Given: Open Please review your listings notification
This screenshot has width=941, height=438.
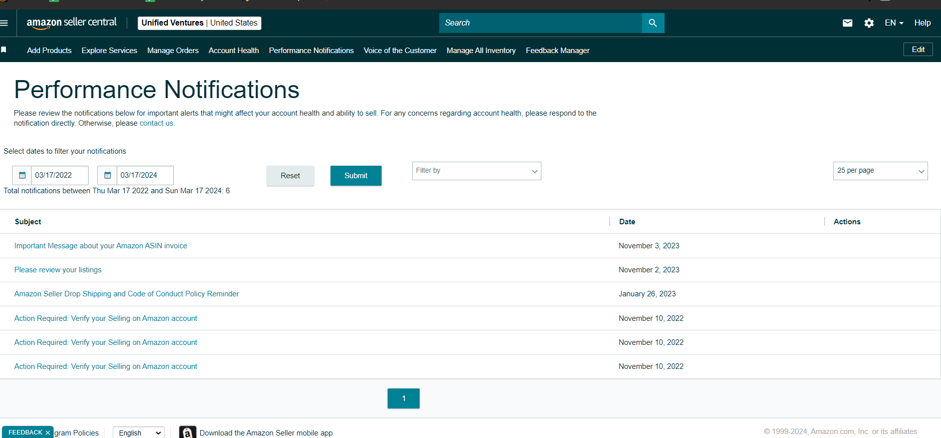Looking at the screenshot, I should pos(58,270).
